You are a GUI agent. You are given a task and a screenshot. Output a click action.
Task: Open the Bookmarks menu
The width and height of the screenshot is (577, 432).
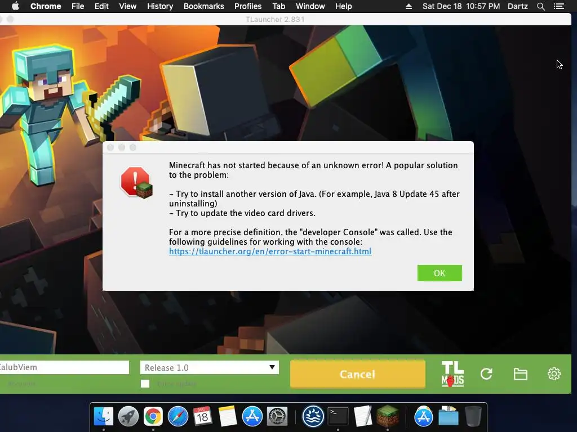point(204,6)
